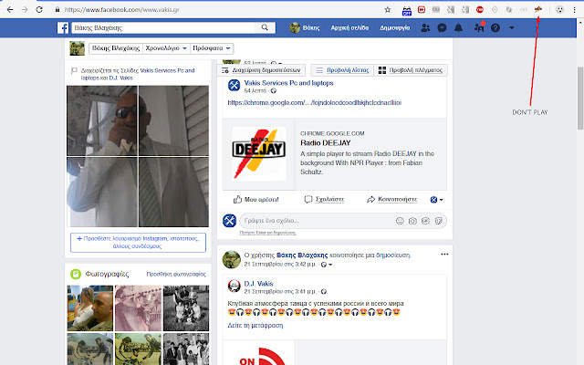Click the D.J. Vakis avatar

coord(235,286)
